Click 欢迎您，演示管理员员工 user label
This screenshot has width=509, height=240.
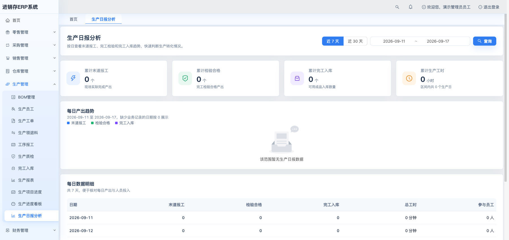pyautogui.click(x=446, y=7)
